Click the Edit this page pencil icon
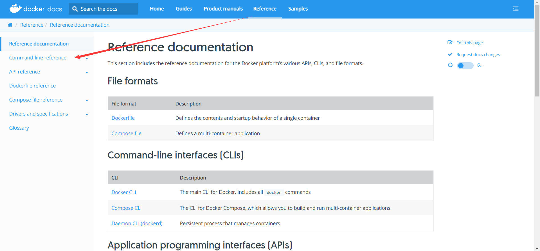 click(450, 43)
